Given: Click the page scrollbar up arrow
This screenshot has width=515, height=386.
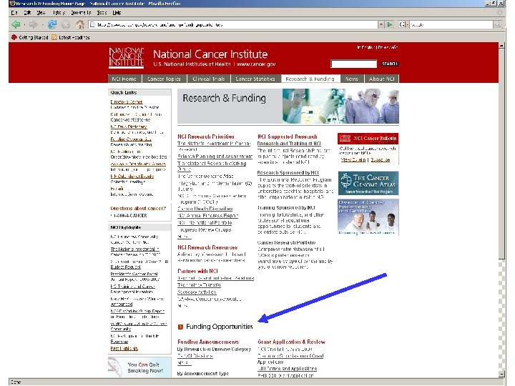Looking at the screenshot, I should [501, 46].
